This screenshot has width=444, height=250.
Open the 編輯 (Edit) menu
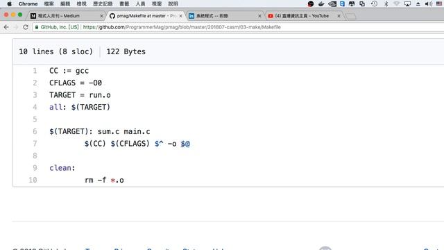pos(65,3)
